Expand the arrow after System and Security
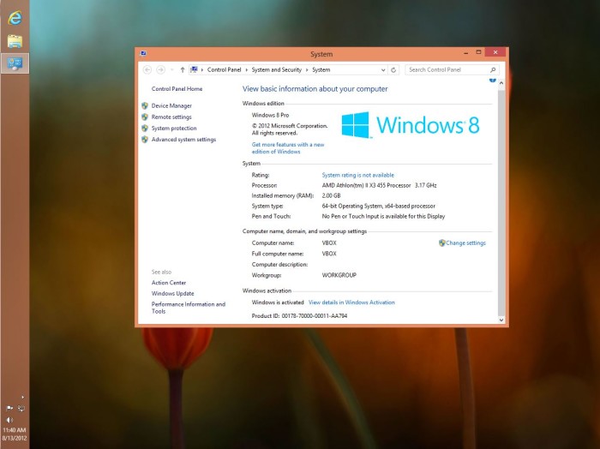 point(307,70)
